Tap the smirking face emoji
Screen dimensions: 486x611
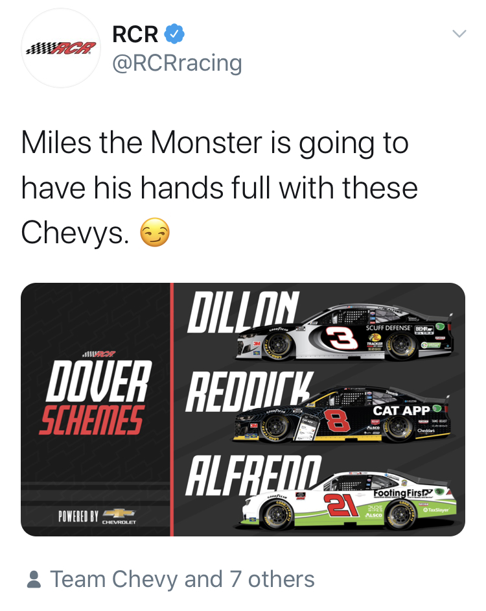tap(155, 232)
